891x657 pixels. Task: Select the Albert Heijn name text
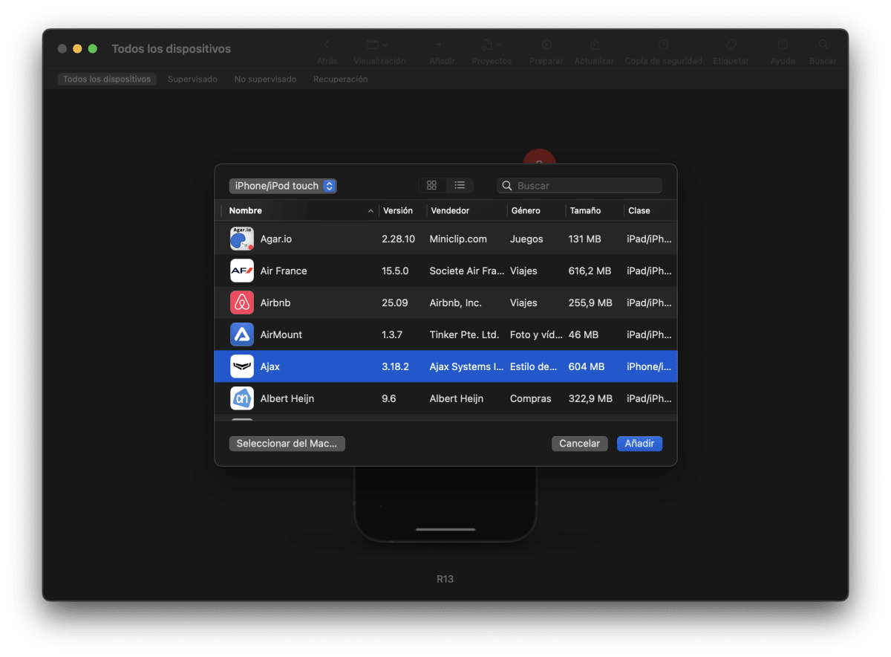coord(287,399)
